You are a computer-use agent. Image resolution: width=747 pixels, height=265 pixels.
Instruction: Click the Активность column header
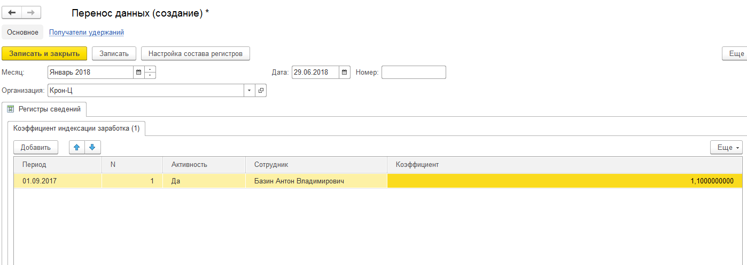(x=204, y=165)
